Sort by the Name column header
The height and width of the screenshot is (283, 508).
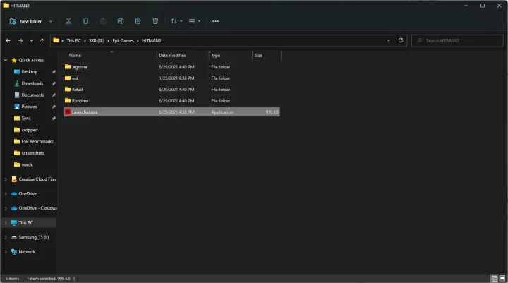tap(75, 56)
